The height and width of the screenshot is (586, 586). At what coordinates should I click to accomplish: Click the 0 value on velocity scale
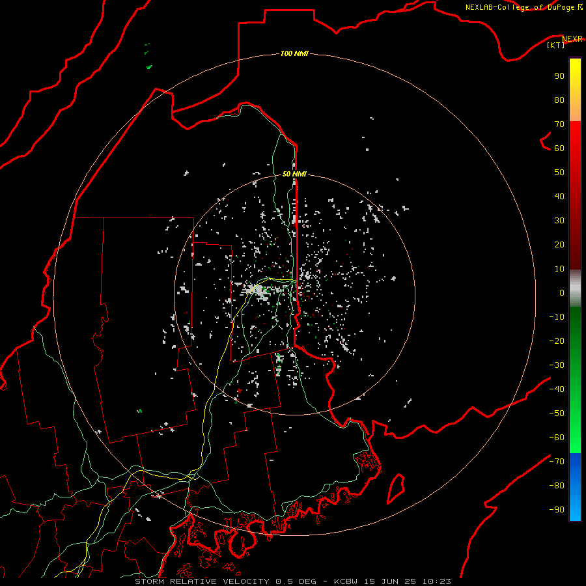[x=562, y=292]
